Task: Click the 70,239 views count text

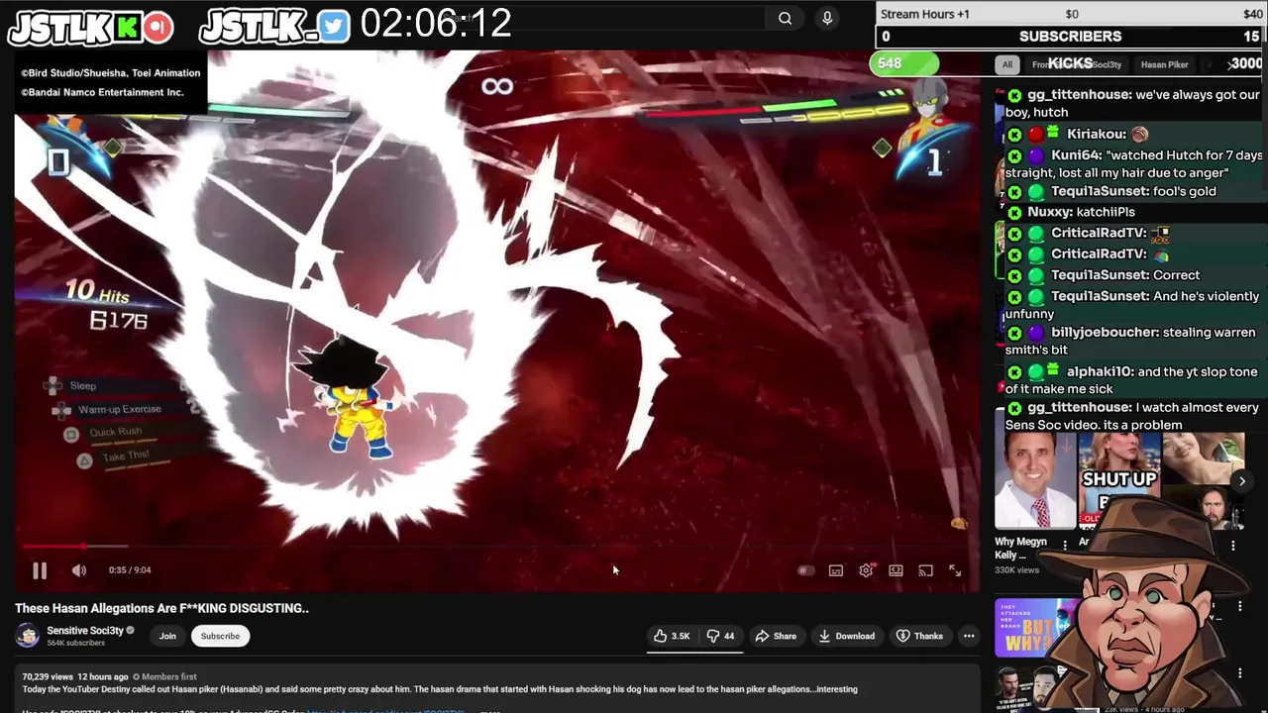Action: 50,677
